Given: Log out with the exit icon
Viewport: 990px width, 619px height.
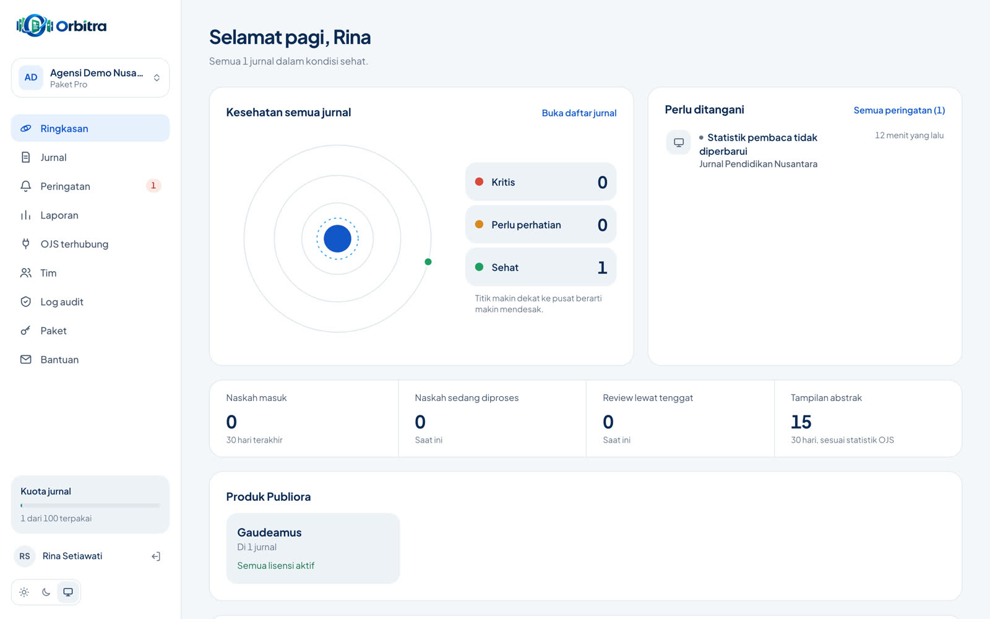Looking at the screenshot, I should (x=156, y=556).
